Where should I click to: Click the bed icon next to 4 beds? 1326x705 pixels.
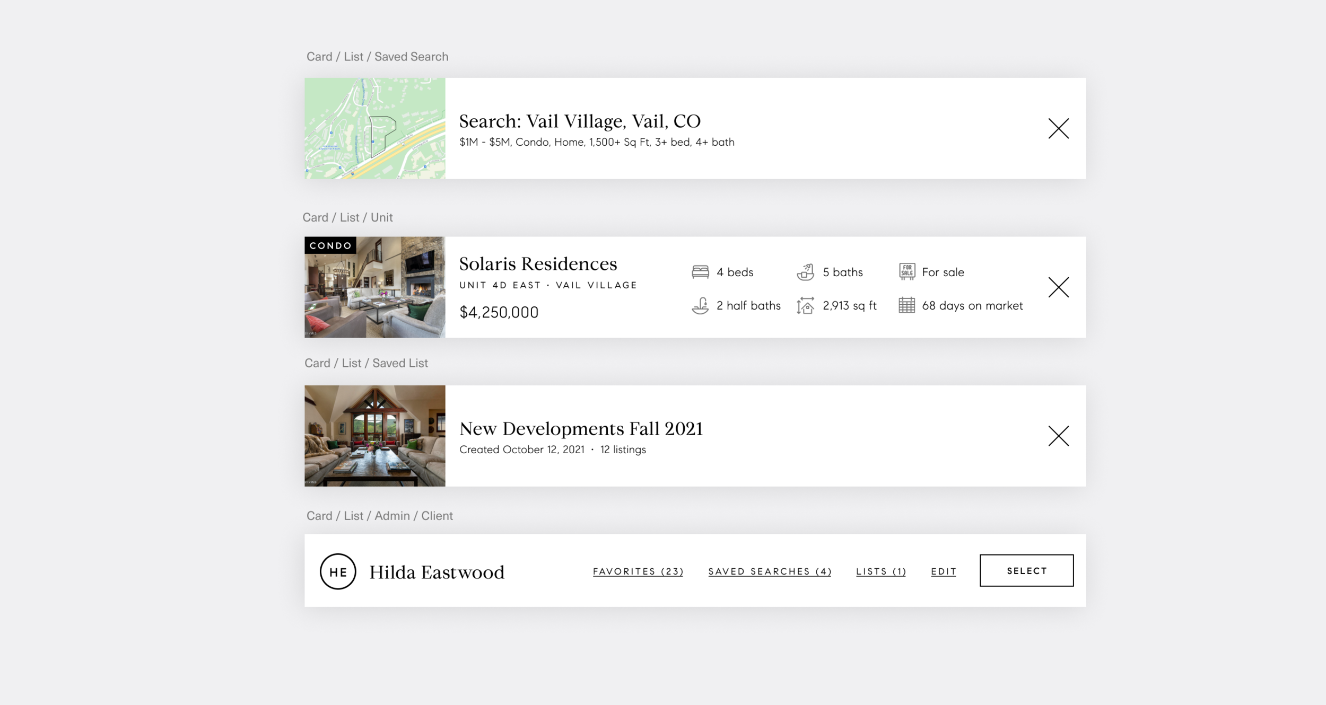[700, 272]
